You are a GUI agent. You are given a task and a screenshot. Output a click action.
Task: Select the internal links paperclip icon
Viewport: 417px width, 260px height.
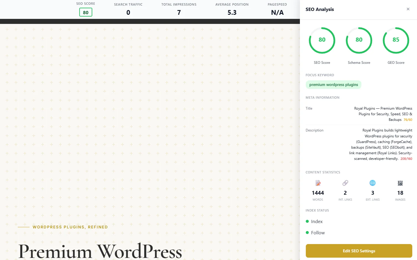click(x=345, y=183)
